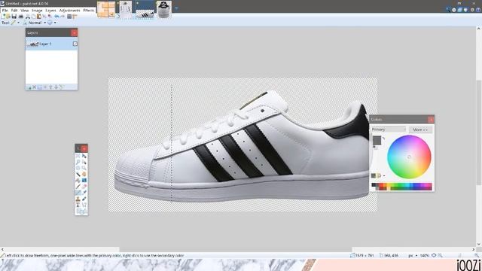Pick a color from the palette strip
This screenshot has width=482, height=271.
[401, 187]
